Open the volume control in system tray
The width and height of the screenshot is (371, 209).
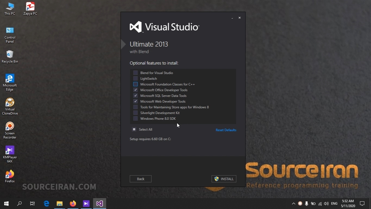(326, 203)
